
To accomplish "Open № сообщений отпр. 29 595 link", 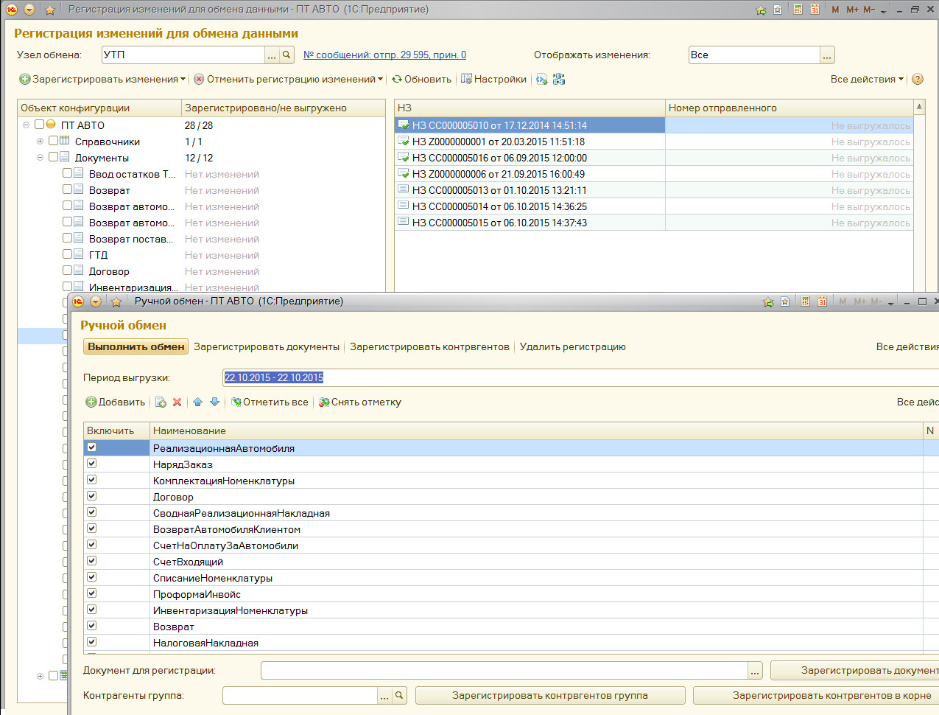I will 384,55.
